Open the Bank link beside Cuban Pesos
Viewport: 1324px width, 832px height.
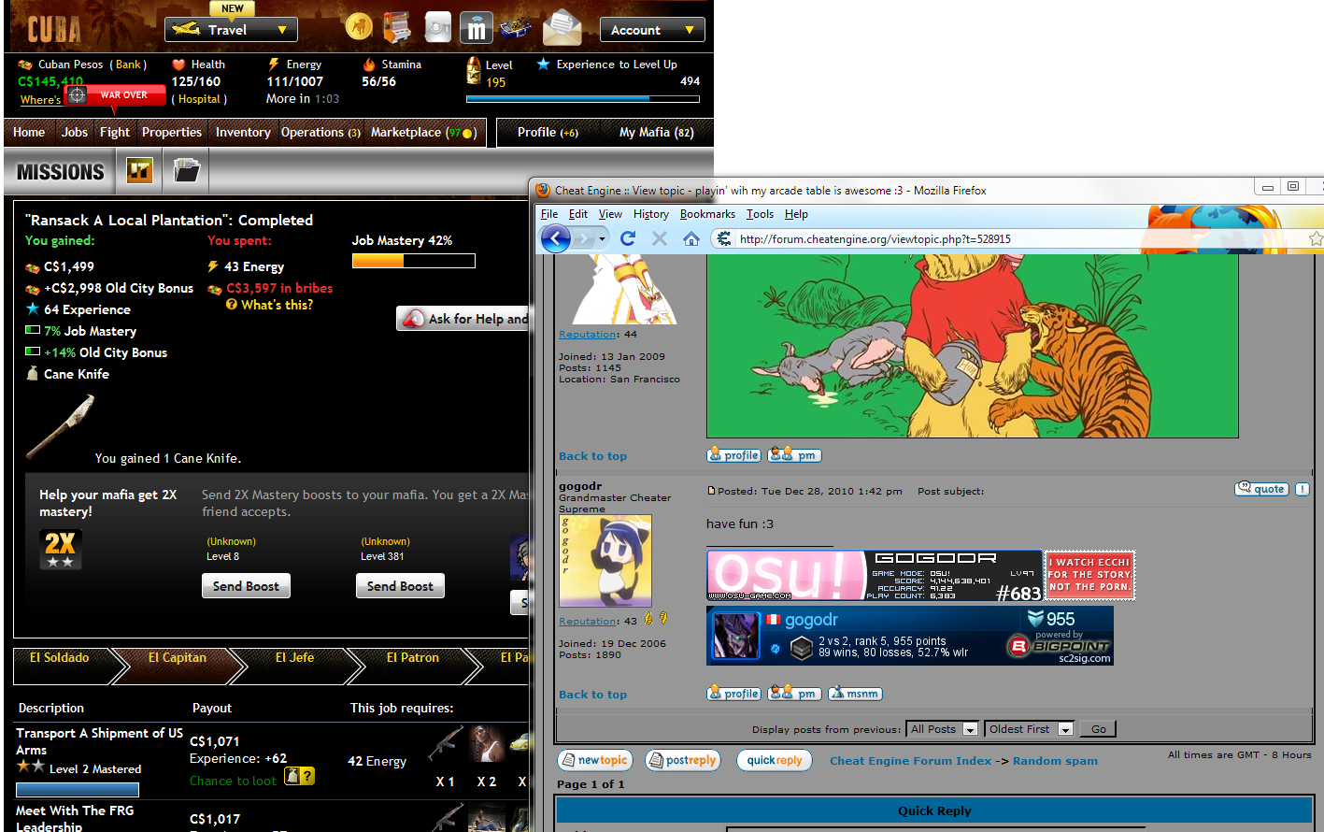tap(129, 65)
